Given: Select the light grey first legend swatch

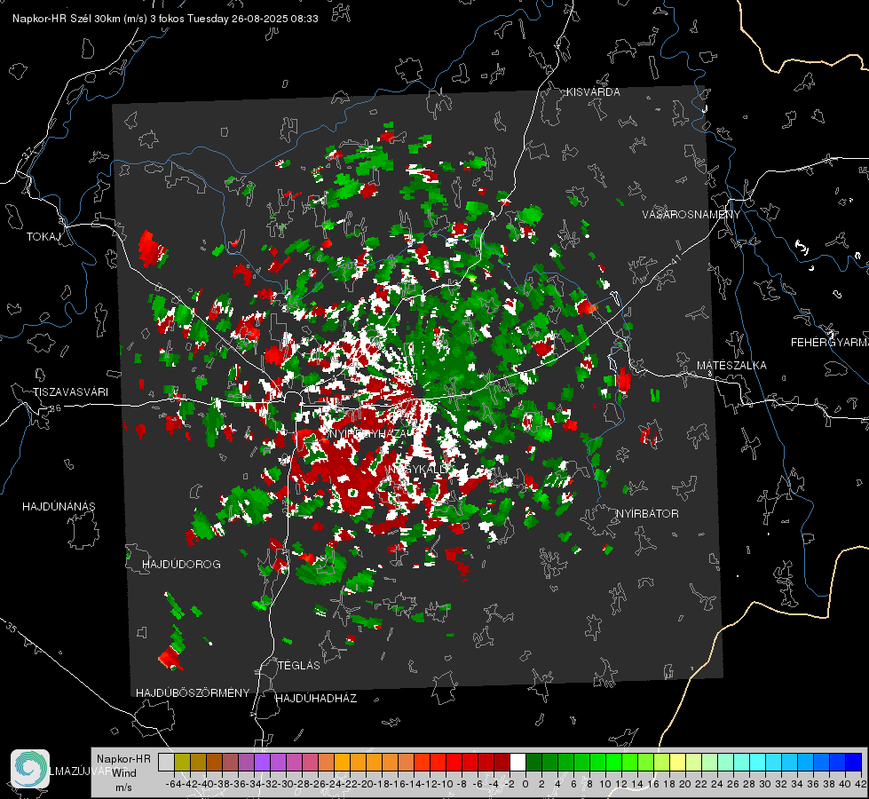Looking at the screenshot, I should tap(166, 762).
